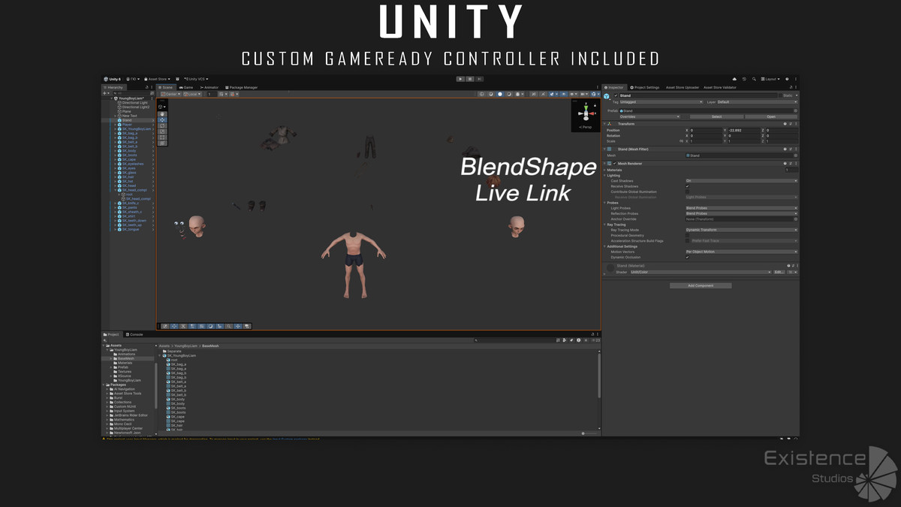Switch to the Game tab
This screenshot has height=507, width=901.
(x=185, y=87)
